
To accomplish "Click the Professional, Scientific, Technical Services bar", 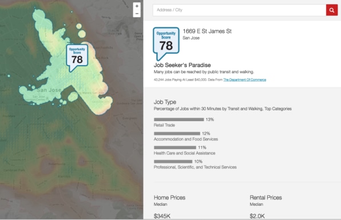I will [x=173, y=161].
